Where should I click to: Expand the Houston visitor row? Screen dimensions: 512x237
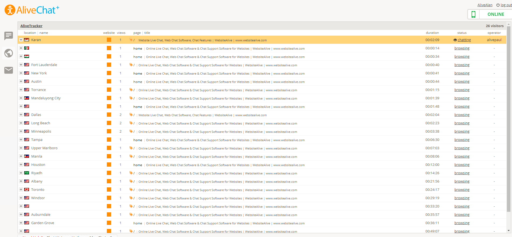[21, 165]
